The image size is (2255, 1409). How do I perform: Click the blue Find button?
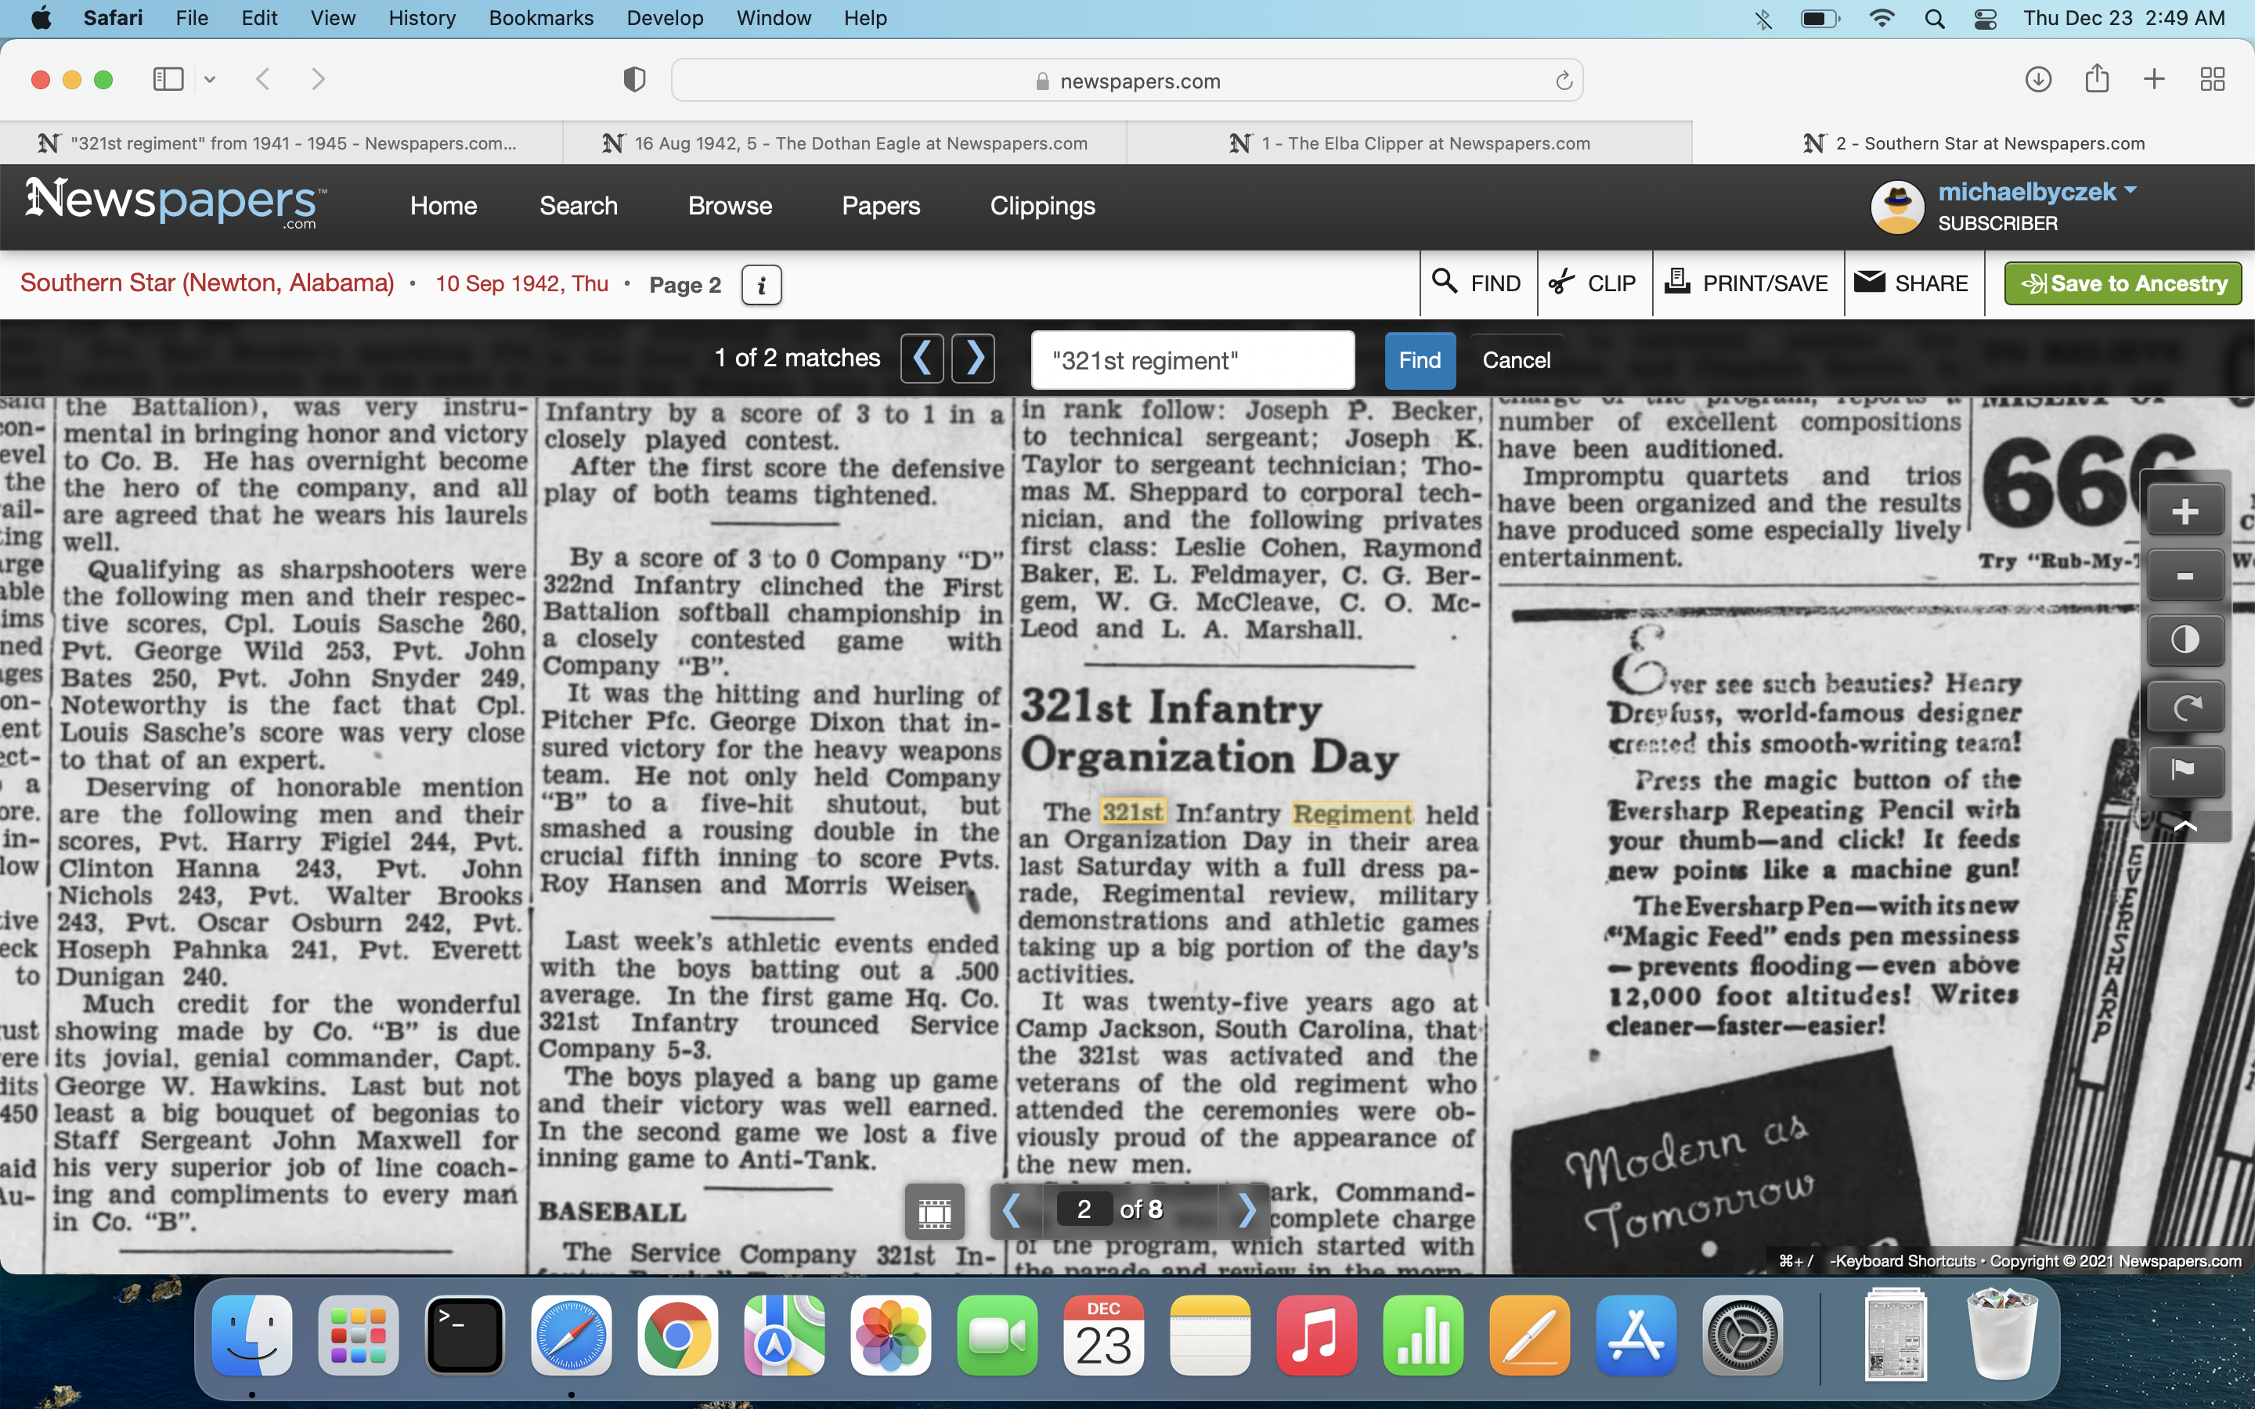point(1419,361)
